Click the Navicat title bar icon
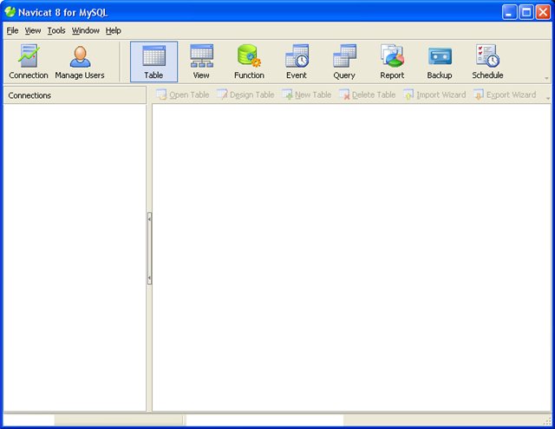Image resolution: width=555 pixels, height=429 pixels. pyautogui.click(x=10, y=12)
